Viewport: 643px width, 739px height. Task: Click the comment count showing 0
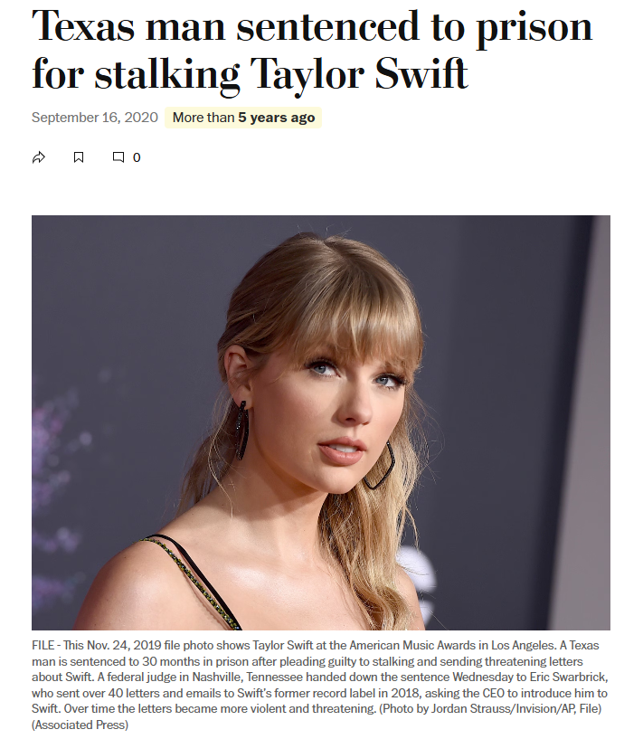click(x=137, y=158)
